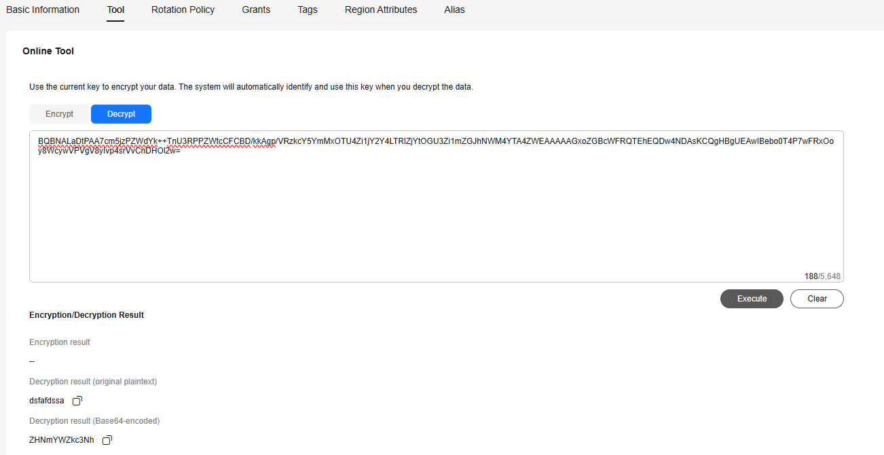The width and height of the screenshot is (884, 455).
Task: Go to the Rotation Policy tab
Action: point(183,10)
